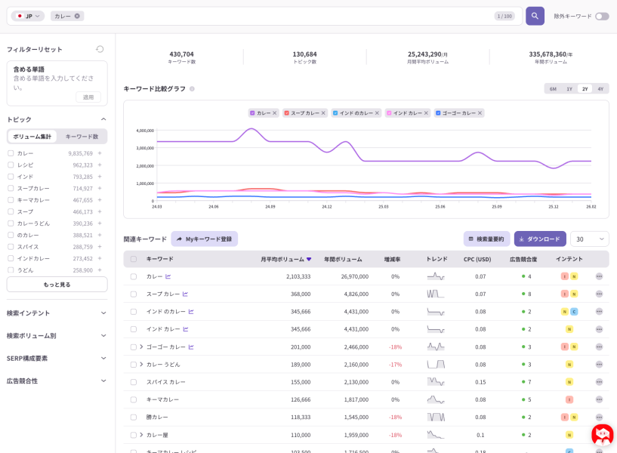Toggle the 除外キーワード switch
The width and height of the screenshot is (617, 453).
(x=601, y=16)
